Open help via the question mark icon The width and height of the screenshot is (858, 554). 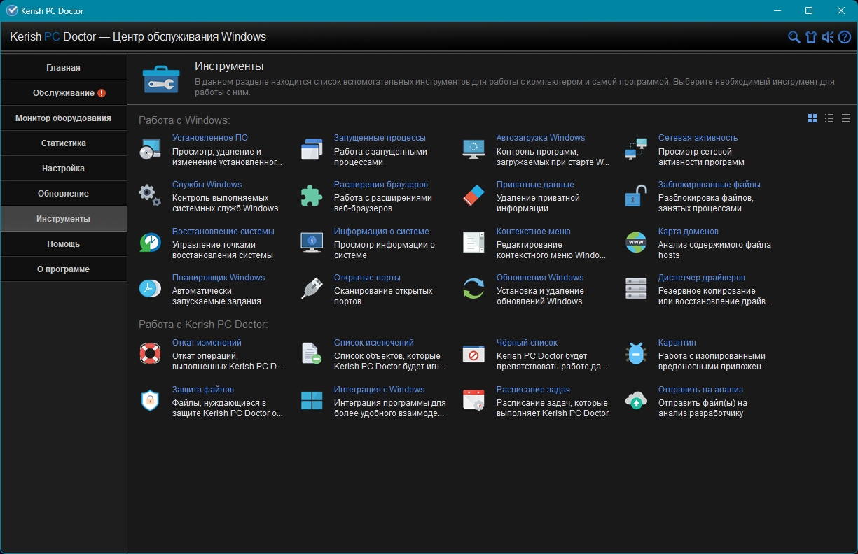coord(845,37)
